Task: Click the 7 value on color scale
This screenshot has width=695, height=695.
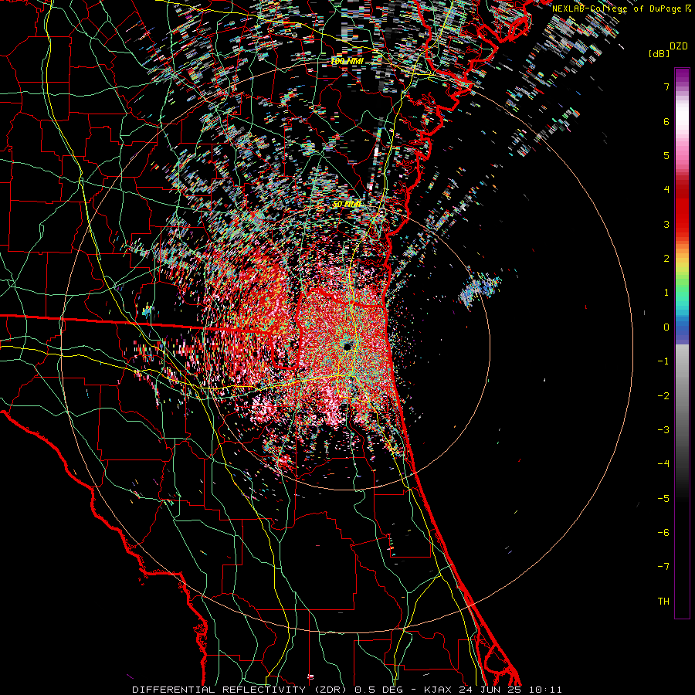Action: point(666,86)
